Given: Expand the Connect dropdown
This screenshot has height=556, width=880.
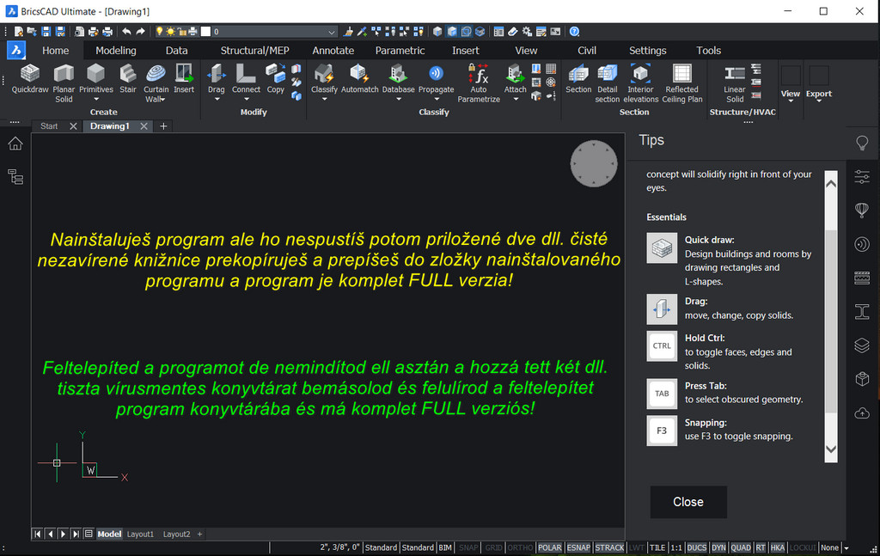Looking at the screenshot, I should [x=246, y=100].
